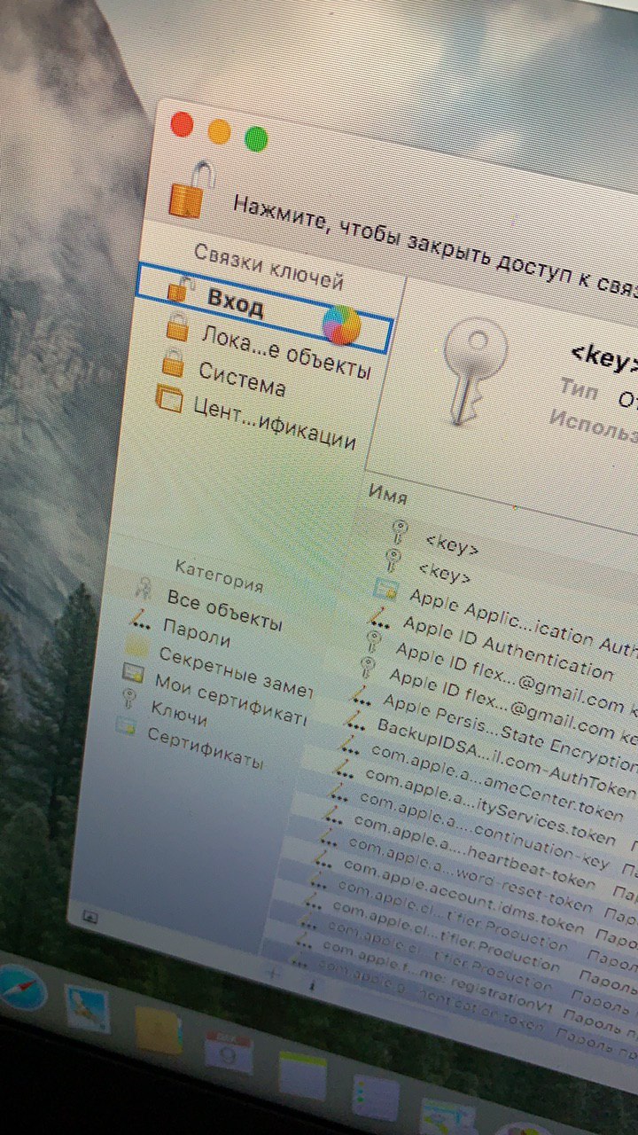
Task: Open Notes from the Dock
Action: tap(304, 1075)
